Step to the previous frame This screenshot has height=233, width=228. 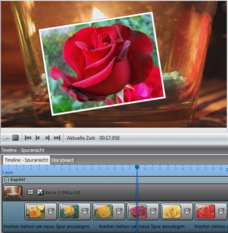[x=37, y=138]
